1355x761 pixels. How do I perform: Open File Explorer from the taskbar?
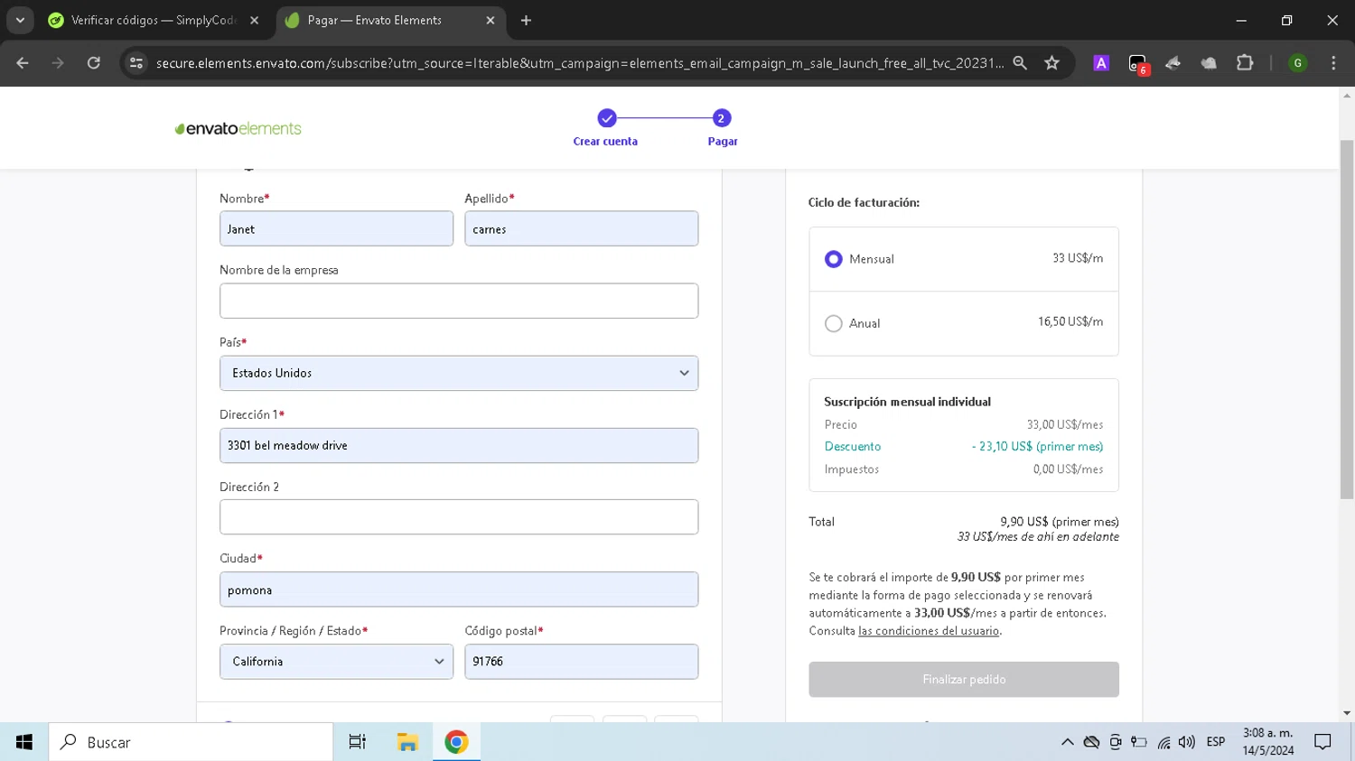tap(407, 742)
